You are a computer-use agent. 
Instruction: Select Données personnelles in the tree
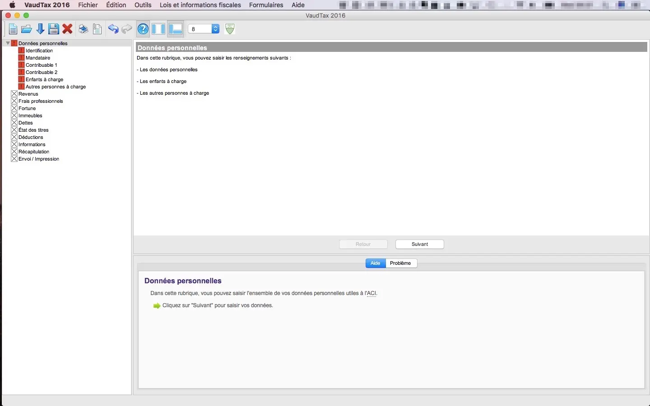(43, 43)
